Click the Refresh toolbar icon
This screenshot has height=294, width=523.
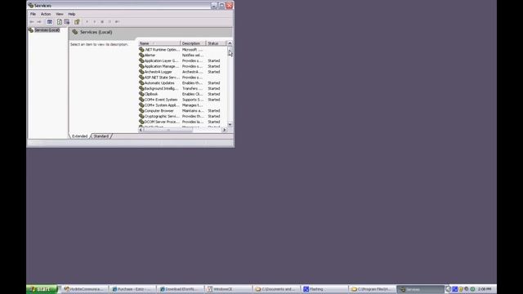coord(60,22)
